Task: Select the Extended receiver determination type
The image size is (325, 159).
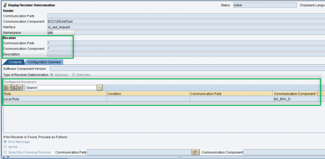Action: coord(73,75)
